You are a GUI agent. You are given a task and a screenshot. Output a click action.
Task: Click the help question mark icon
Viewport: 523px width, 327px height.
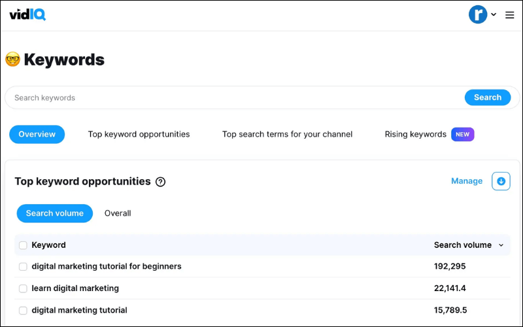(161, 182)
